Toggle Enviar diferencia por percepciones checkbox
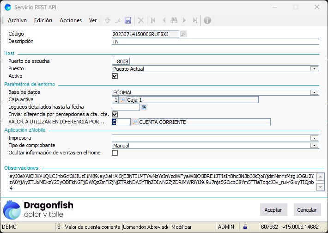 point(115,114)
